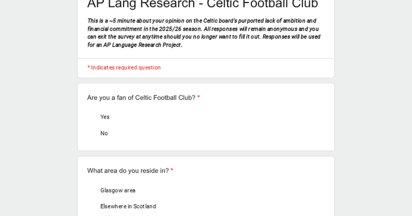Viewport: 412px width, 216px height.
Task: Click the 'Are you a fan' question text
Action: pos(141,98)
